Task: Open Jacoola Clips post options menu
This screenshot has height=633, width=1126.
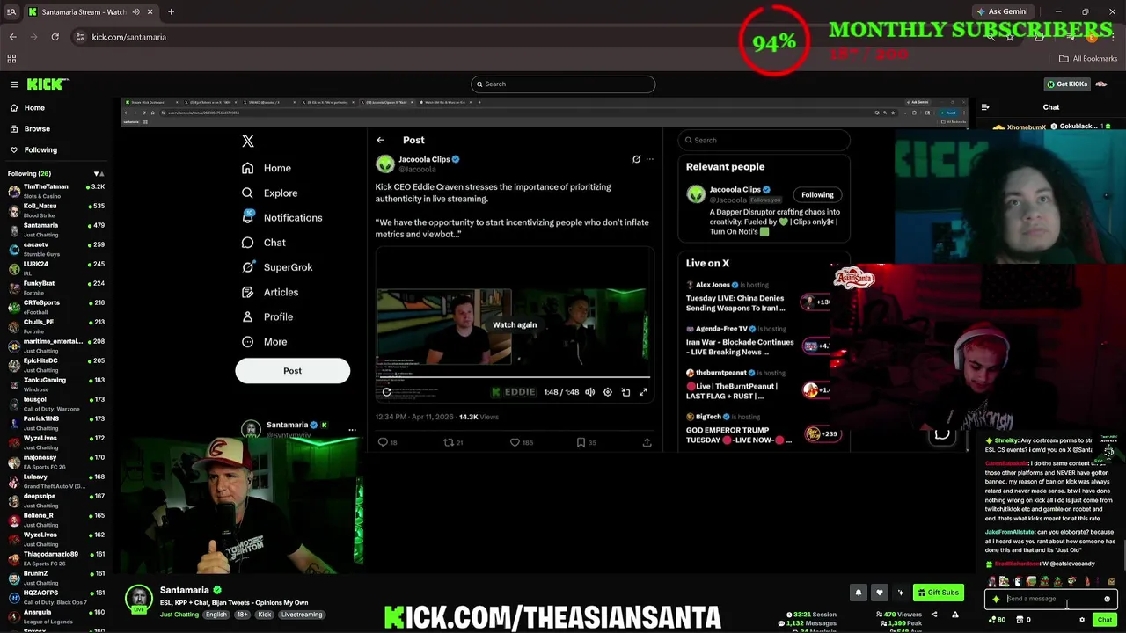Action: pos(650,159)
